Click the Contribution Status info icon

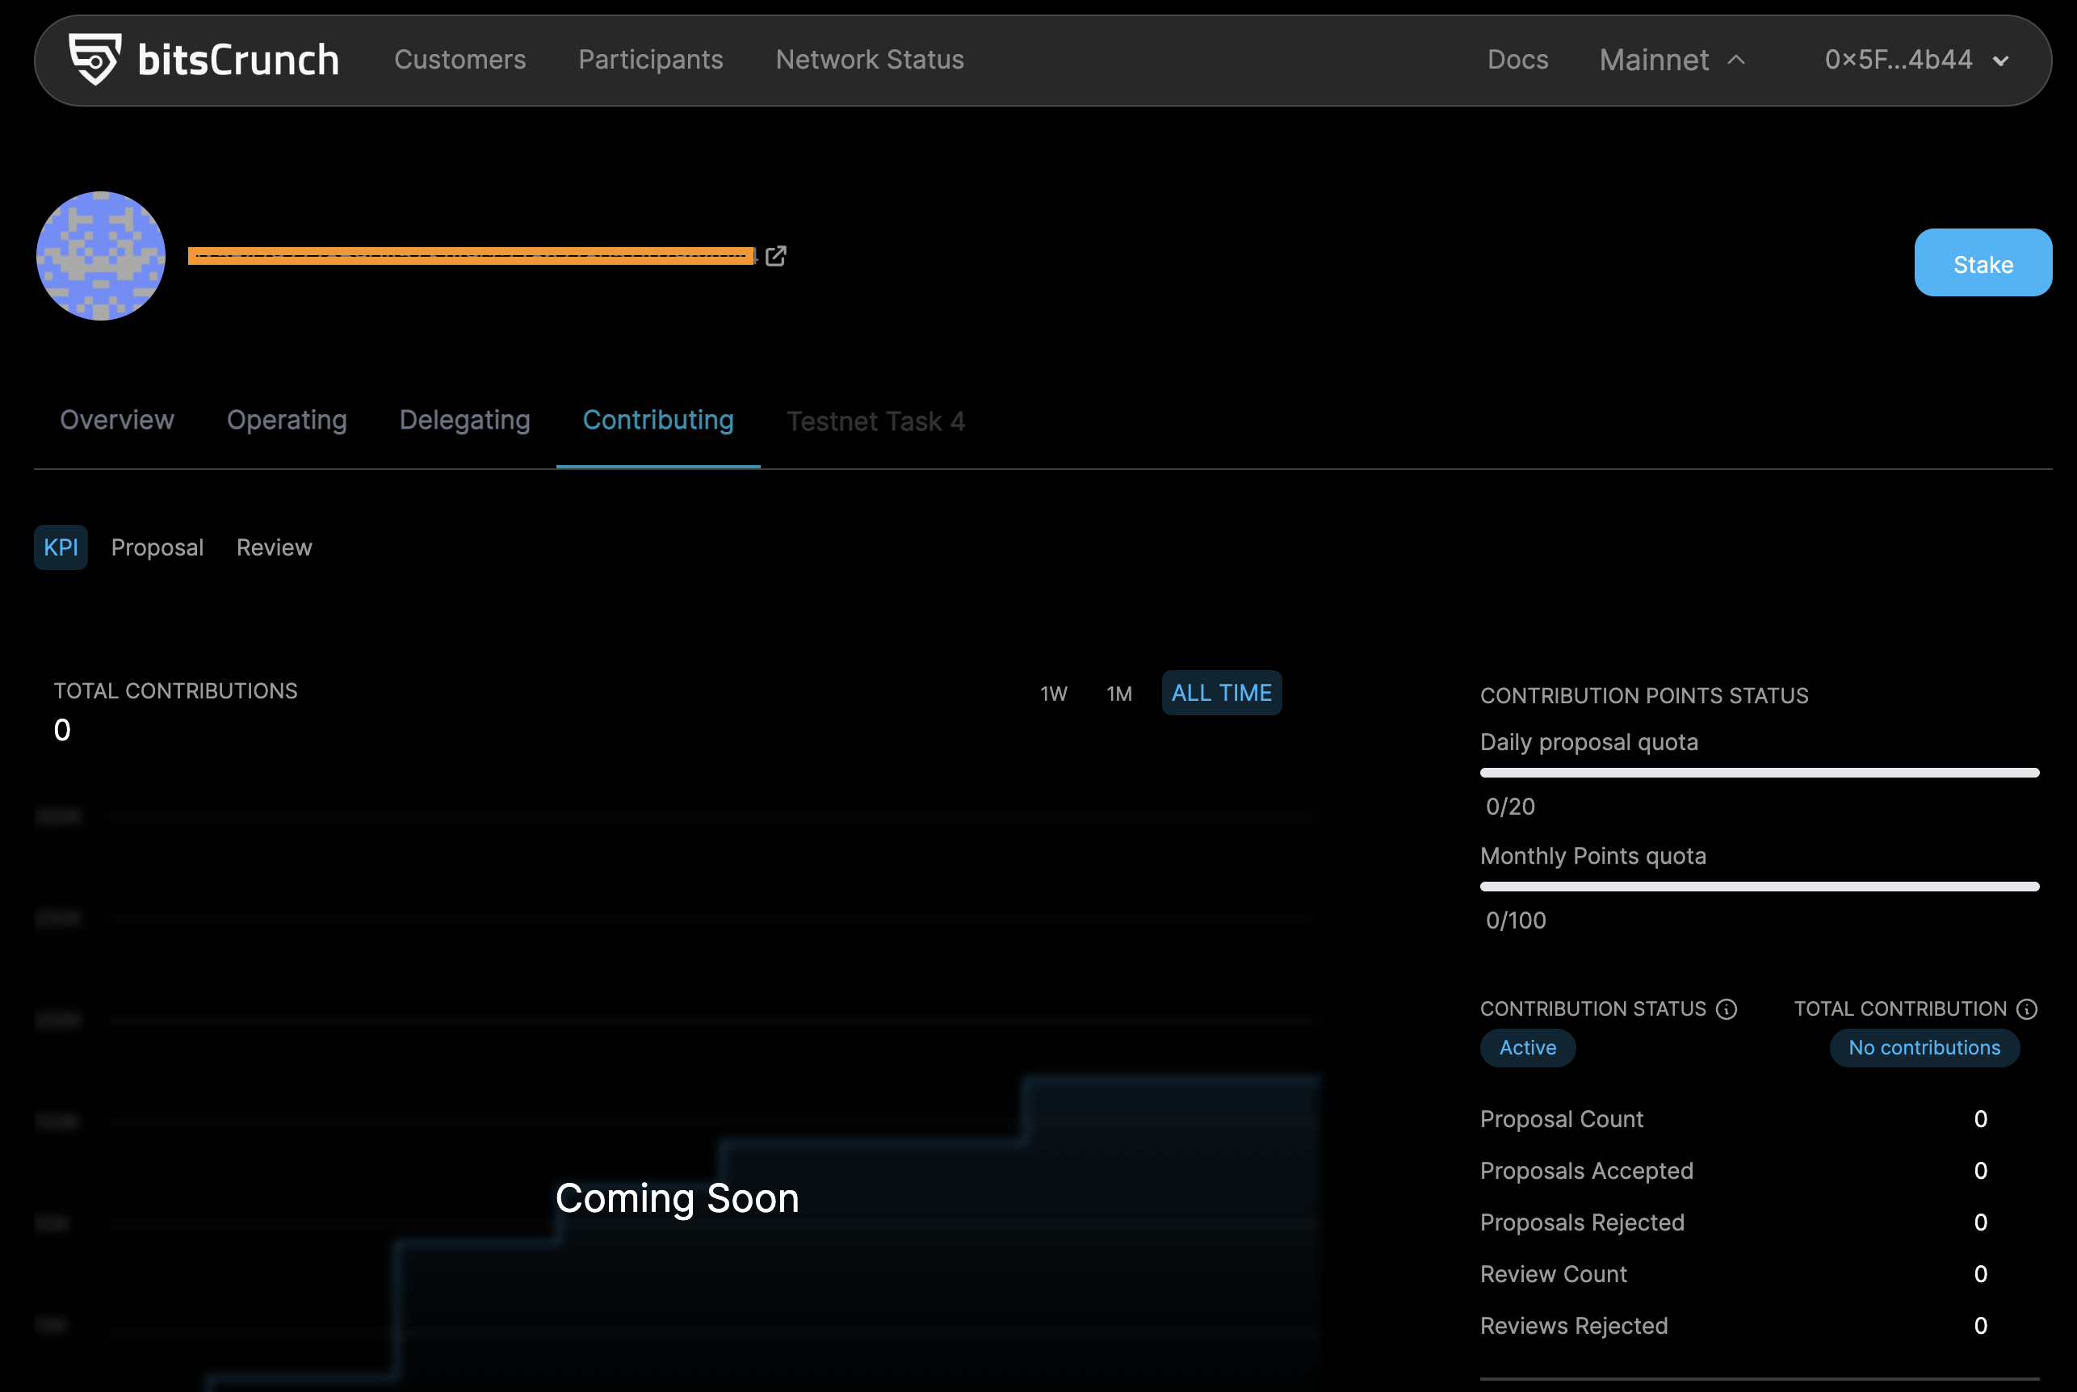pyautogui.click(x=1727, y=1009)
